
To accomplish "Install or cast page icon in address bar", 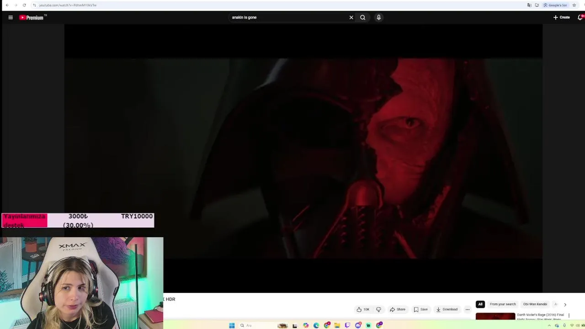I will pyautogui.click(x=537, y=5).
